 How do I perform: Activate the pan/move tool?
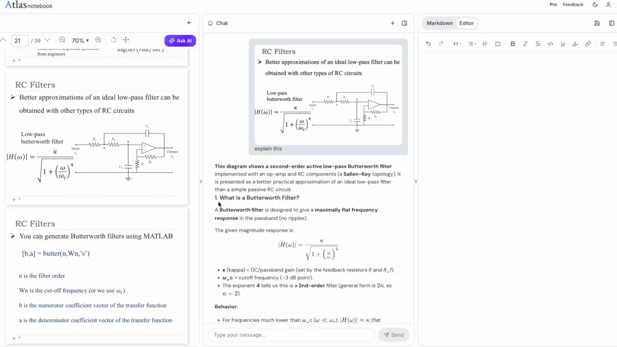[126, 40]
